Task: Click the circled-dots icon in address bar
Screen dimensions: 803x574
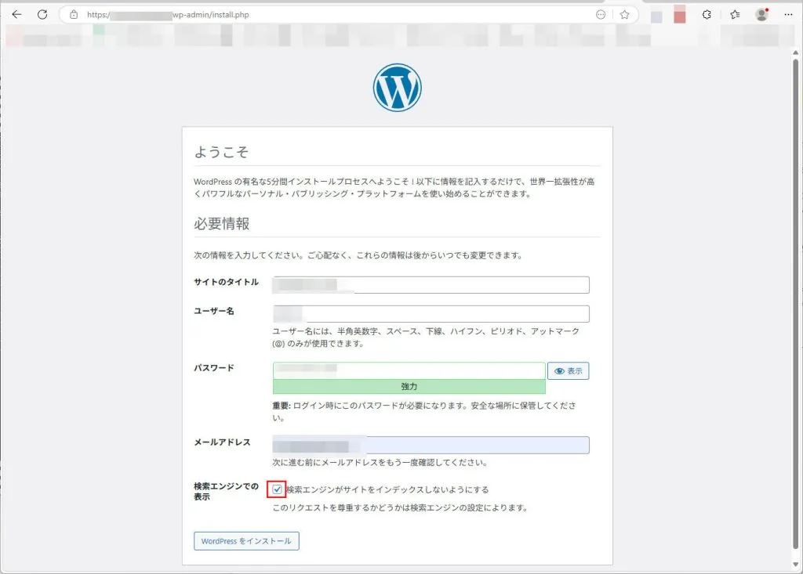Action: [601, 14]
